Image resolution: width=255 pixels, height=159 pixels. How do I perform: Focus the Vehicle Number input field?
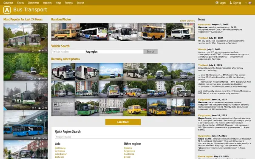pyautogui.click(x=68, y=52)
